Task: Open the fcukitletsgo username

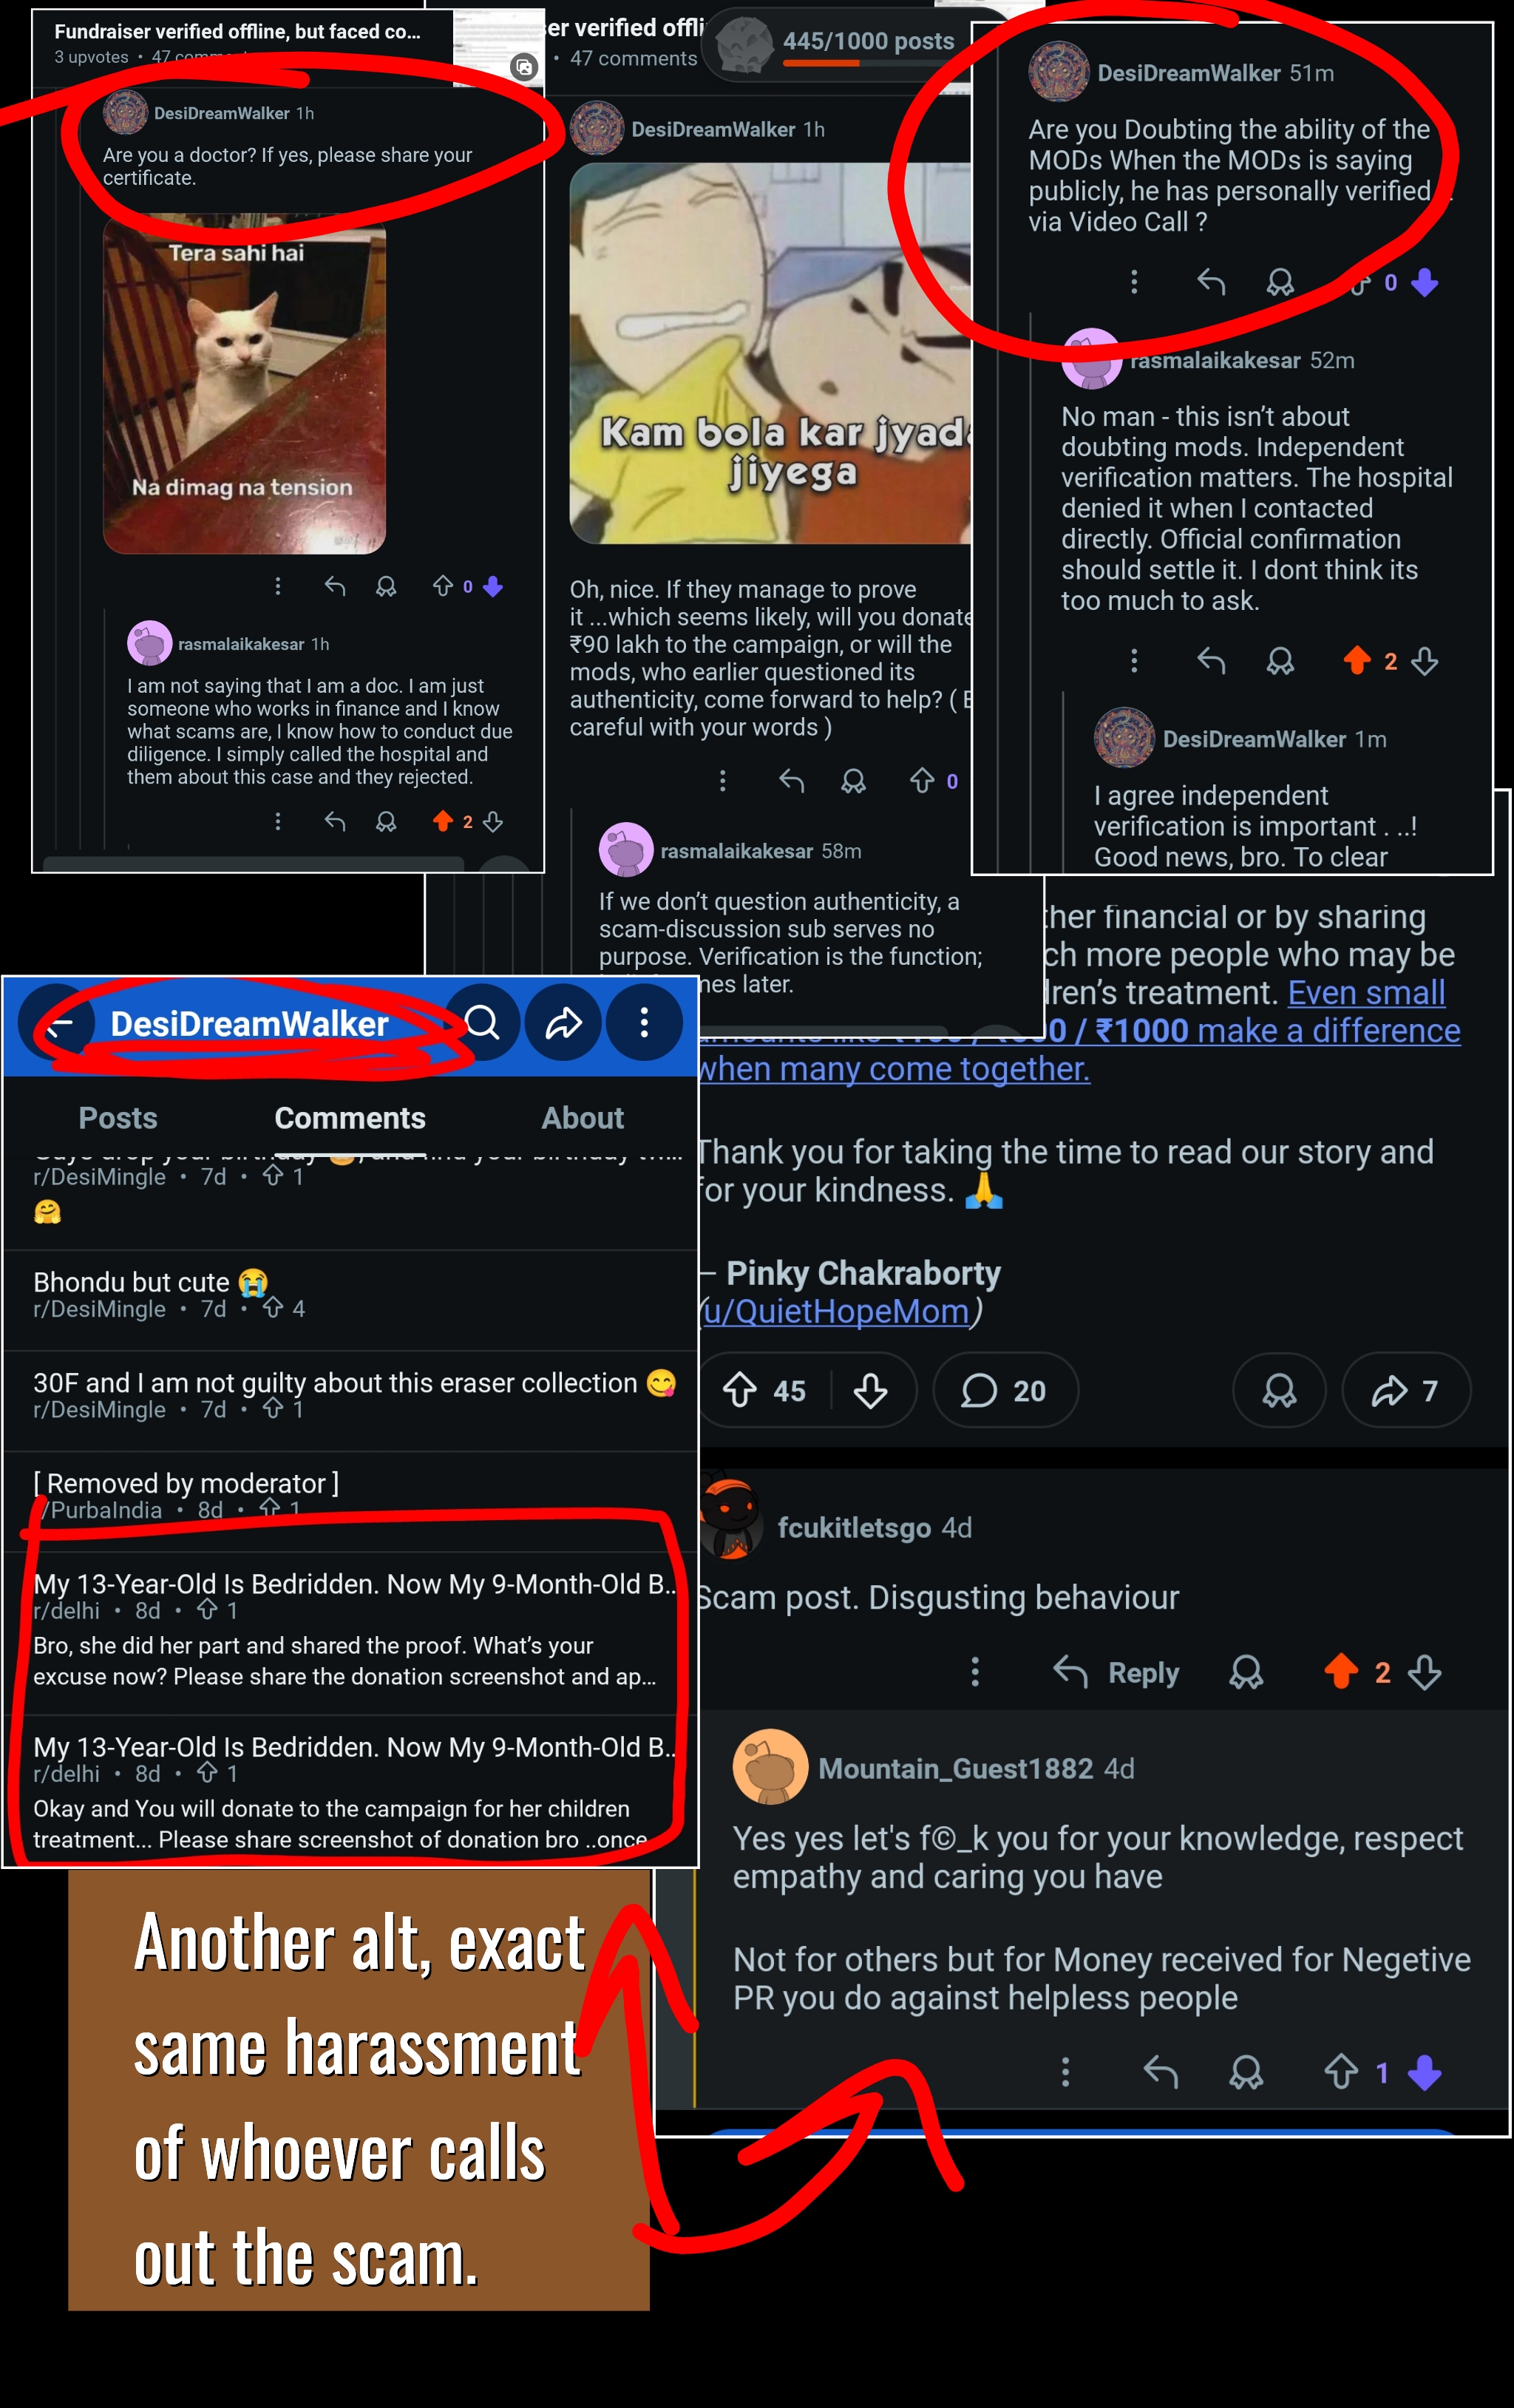Action: point(854,1527)
